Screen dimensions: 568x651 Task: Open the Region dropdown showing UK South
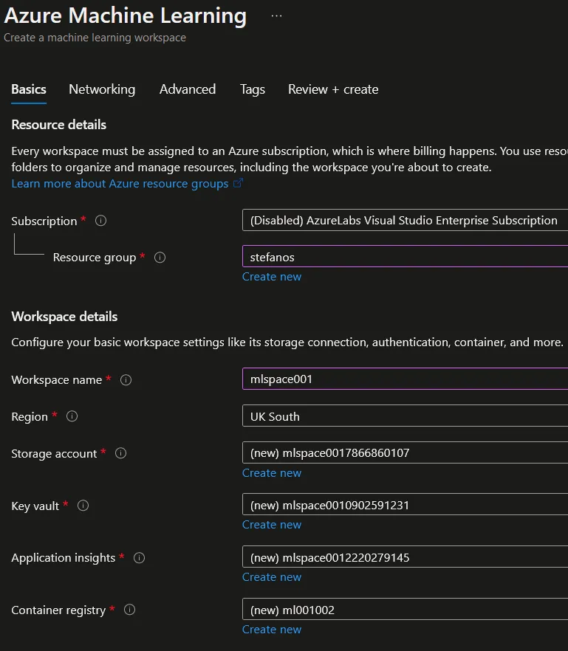[x=405, y=416]
